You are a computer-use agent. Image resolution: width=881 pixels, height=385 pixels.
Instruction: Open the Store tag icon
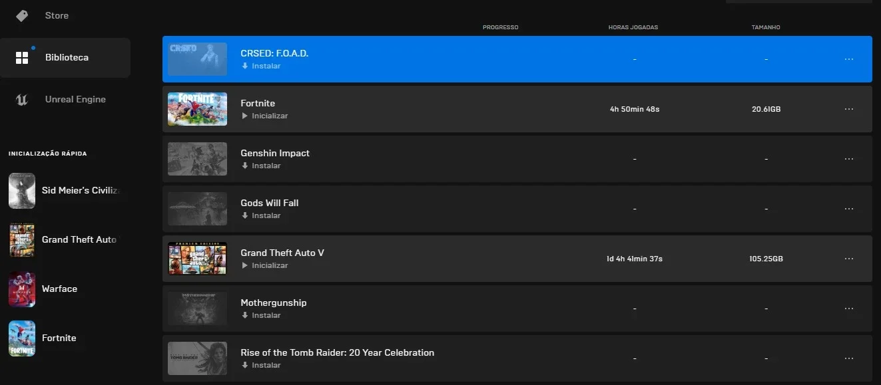pyautogui.click(x=22, y=15)
